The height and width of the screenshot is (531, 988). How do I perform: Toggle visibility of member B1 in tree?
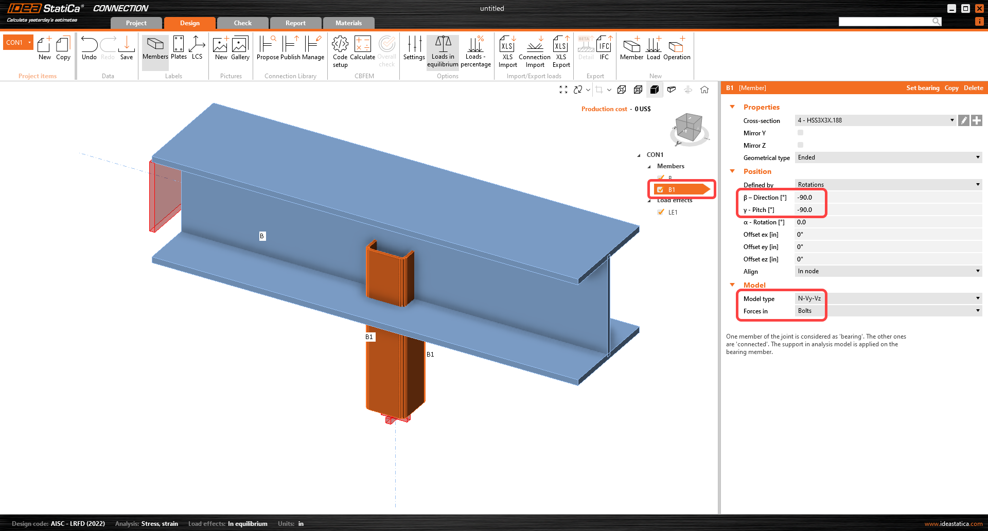(x=660, y=189)
